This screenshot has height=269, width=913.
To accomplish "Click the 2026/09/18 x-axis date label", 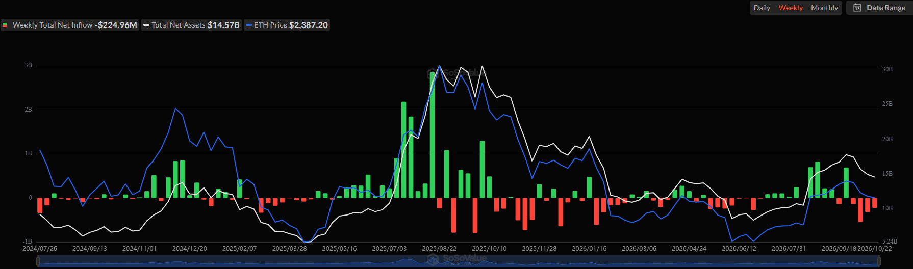I will pyautogui.click(x=839, y=249).
